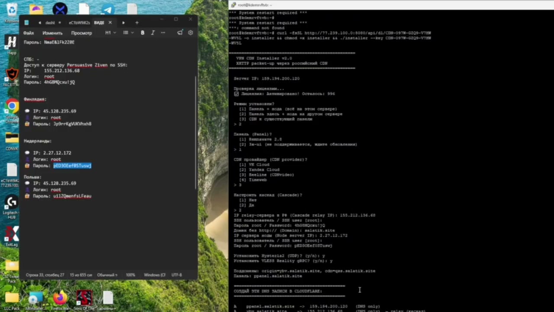The height and width of the screenshot is (312, 554).
Task: Open the Telegram desktop icon
Action: click(108, 9)
